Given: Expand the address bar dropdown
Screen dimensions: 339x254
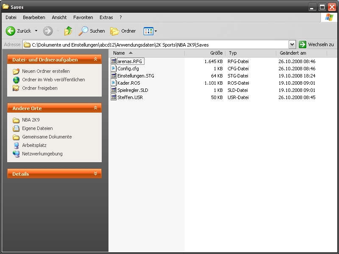Looking at the screenshot, I should (x=292, y=44).
